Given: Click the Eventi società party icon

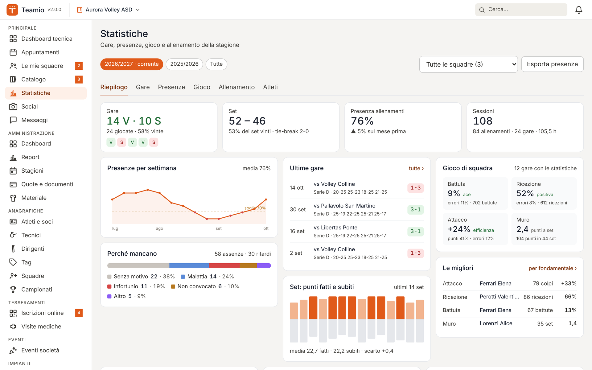Looking at the screenshot, I should (x=13, y=350).
